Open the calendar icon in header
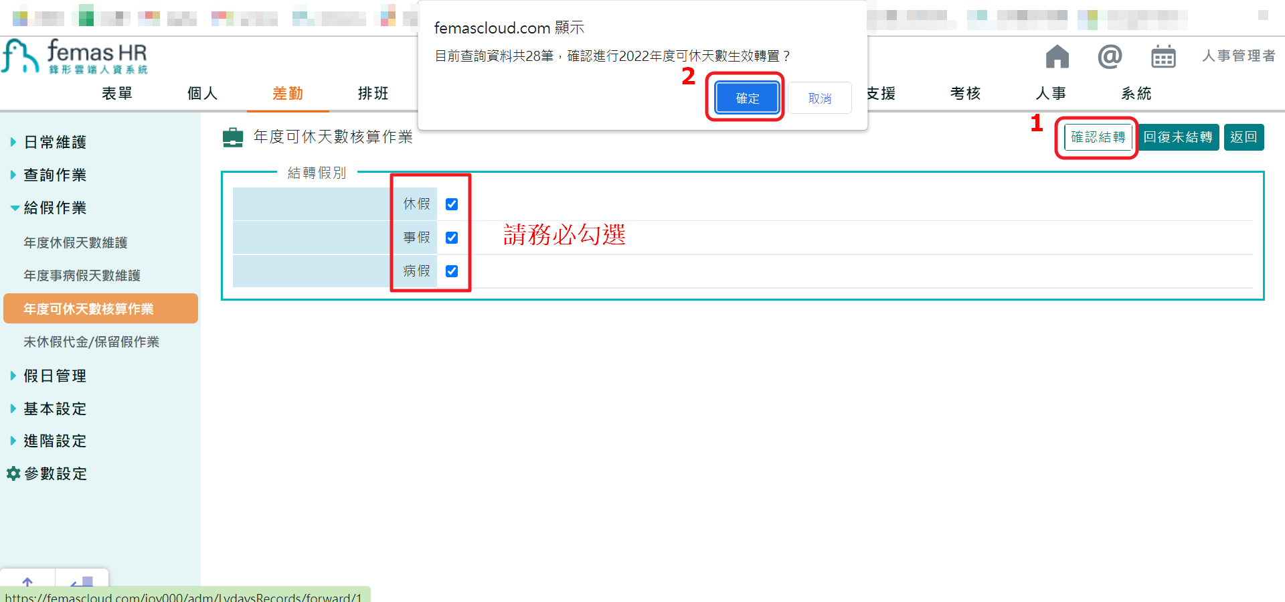The height and width of the screenshot is (602, 1285). pos(1163,57)
